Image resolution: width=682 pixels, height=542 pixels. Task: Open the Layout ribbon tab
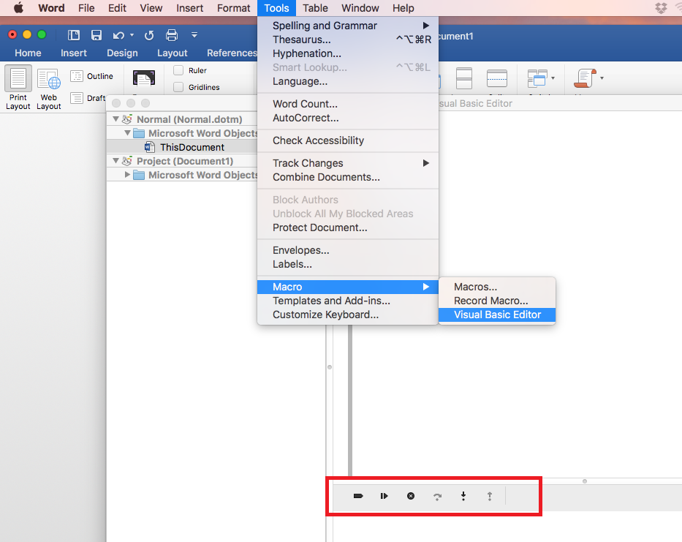[x=173, y=53]
